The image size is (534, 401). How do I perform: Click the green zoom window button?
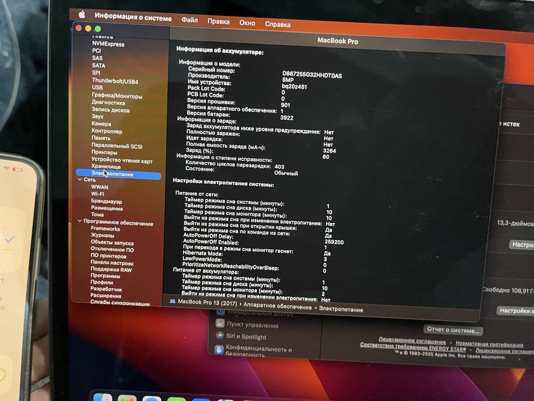click(x=98, y=29)
